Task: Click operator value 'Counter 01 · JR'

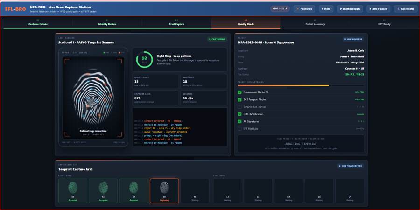Action: click(355, 68)
